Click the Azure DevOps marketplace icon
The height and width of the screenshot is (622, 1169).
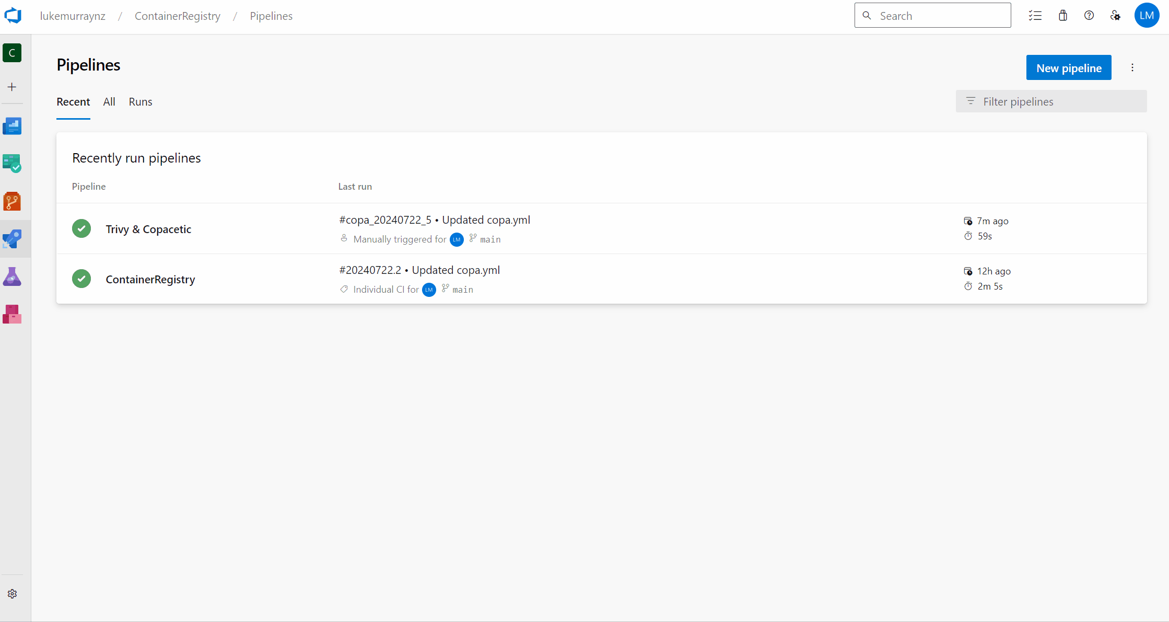click(x=1063, y=16)
